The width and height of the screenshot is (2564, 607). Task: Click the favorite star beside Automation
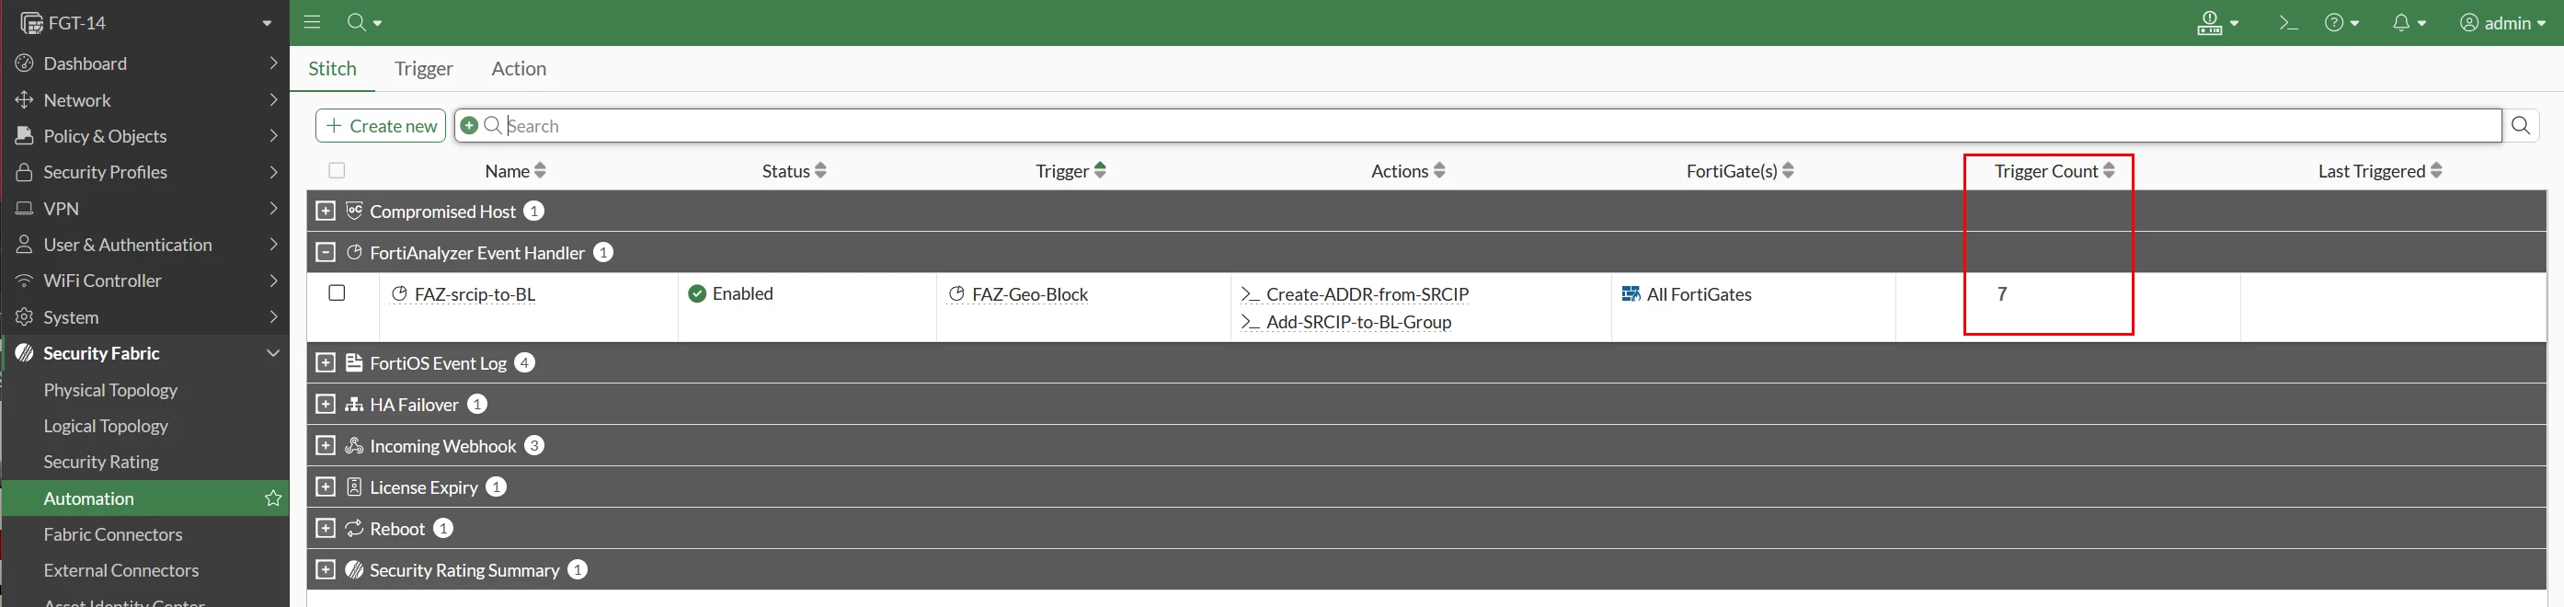[x=273, y=498]
